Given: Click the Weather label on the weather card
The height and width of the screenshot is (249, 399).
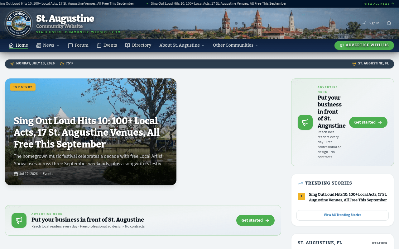Looking at the screenshot, I should pyautogui.click(x=380, y=243).
